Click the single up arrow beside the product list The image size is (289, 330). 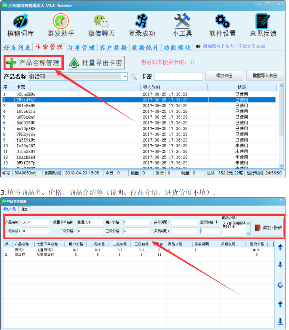tap(280, 247)
